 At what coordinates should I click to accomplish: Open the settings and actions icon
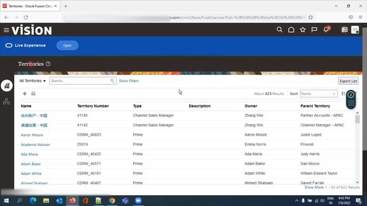(x=344, y=30)
